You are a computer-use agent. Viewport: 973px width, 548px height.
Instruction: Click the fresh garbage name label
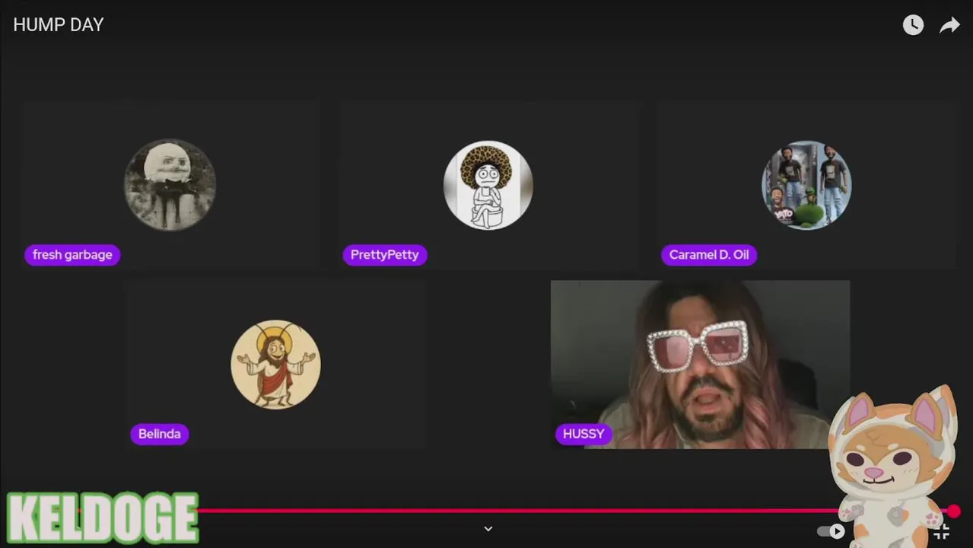tap(72, 255)
